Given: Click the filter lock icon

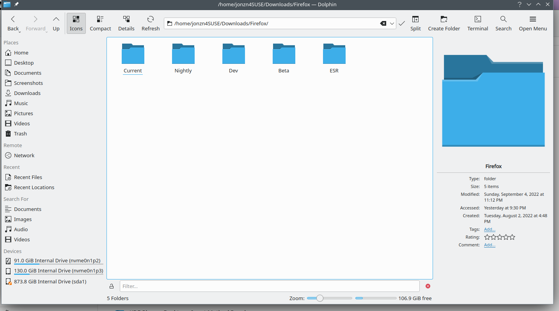Looking at the screenshot, I should point(112,286).
